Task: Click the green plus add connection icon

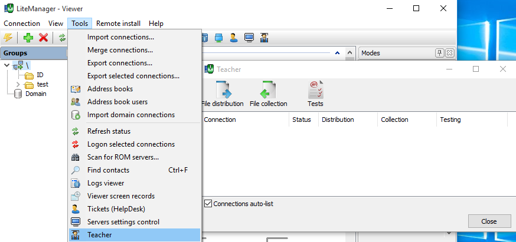Action: coord(28,38)
